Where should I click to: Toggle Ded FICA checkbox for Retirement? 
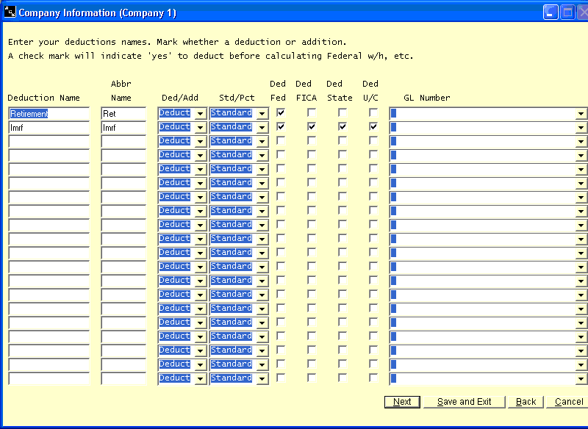pos(312,113)
